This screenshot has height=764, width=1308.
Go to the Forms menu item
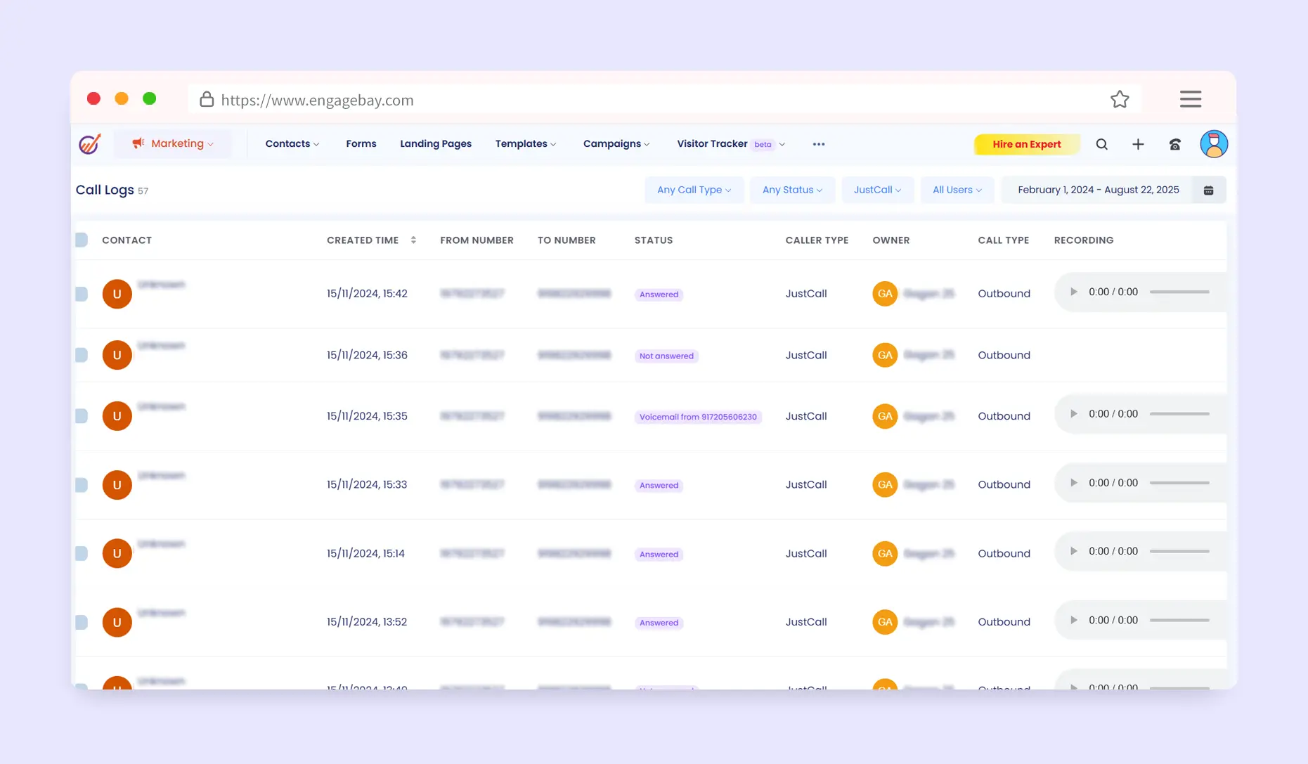(x=361, y=144)
